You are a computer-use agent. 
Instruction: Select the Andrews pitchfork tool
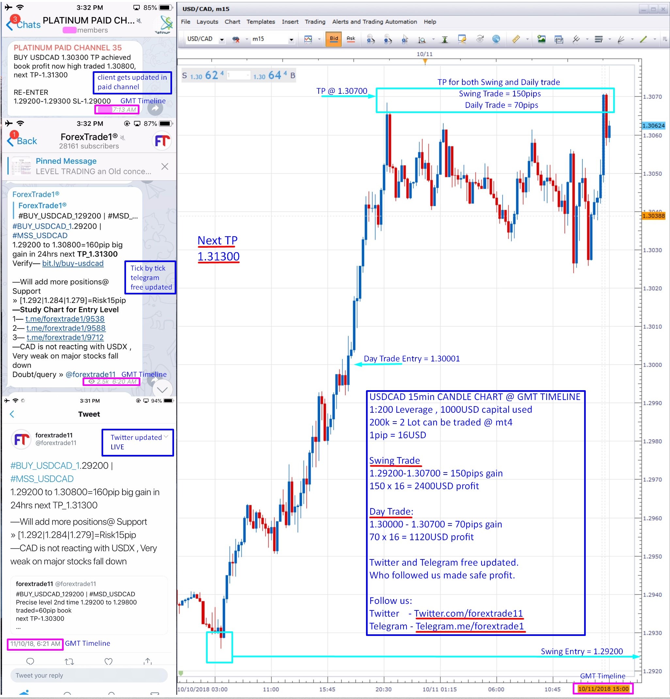coord(576,39)
